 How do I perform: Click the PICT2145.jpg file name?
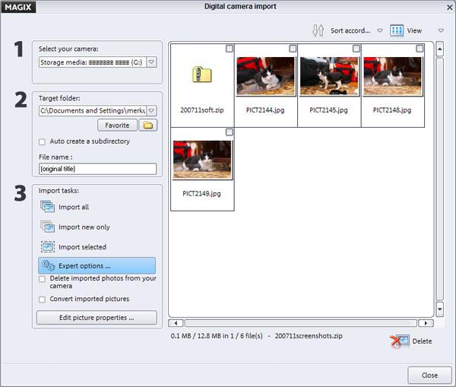(328, 110)
